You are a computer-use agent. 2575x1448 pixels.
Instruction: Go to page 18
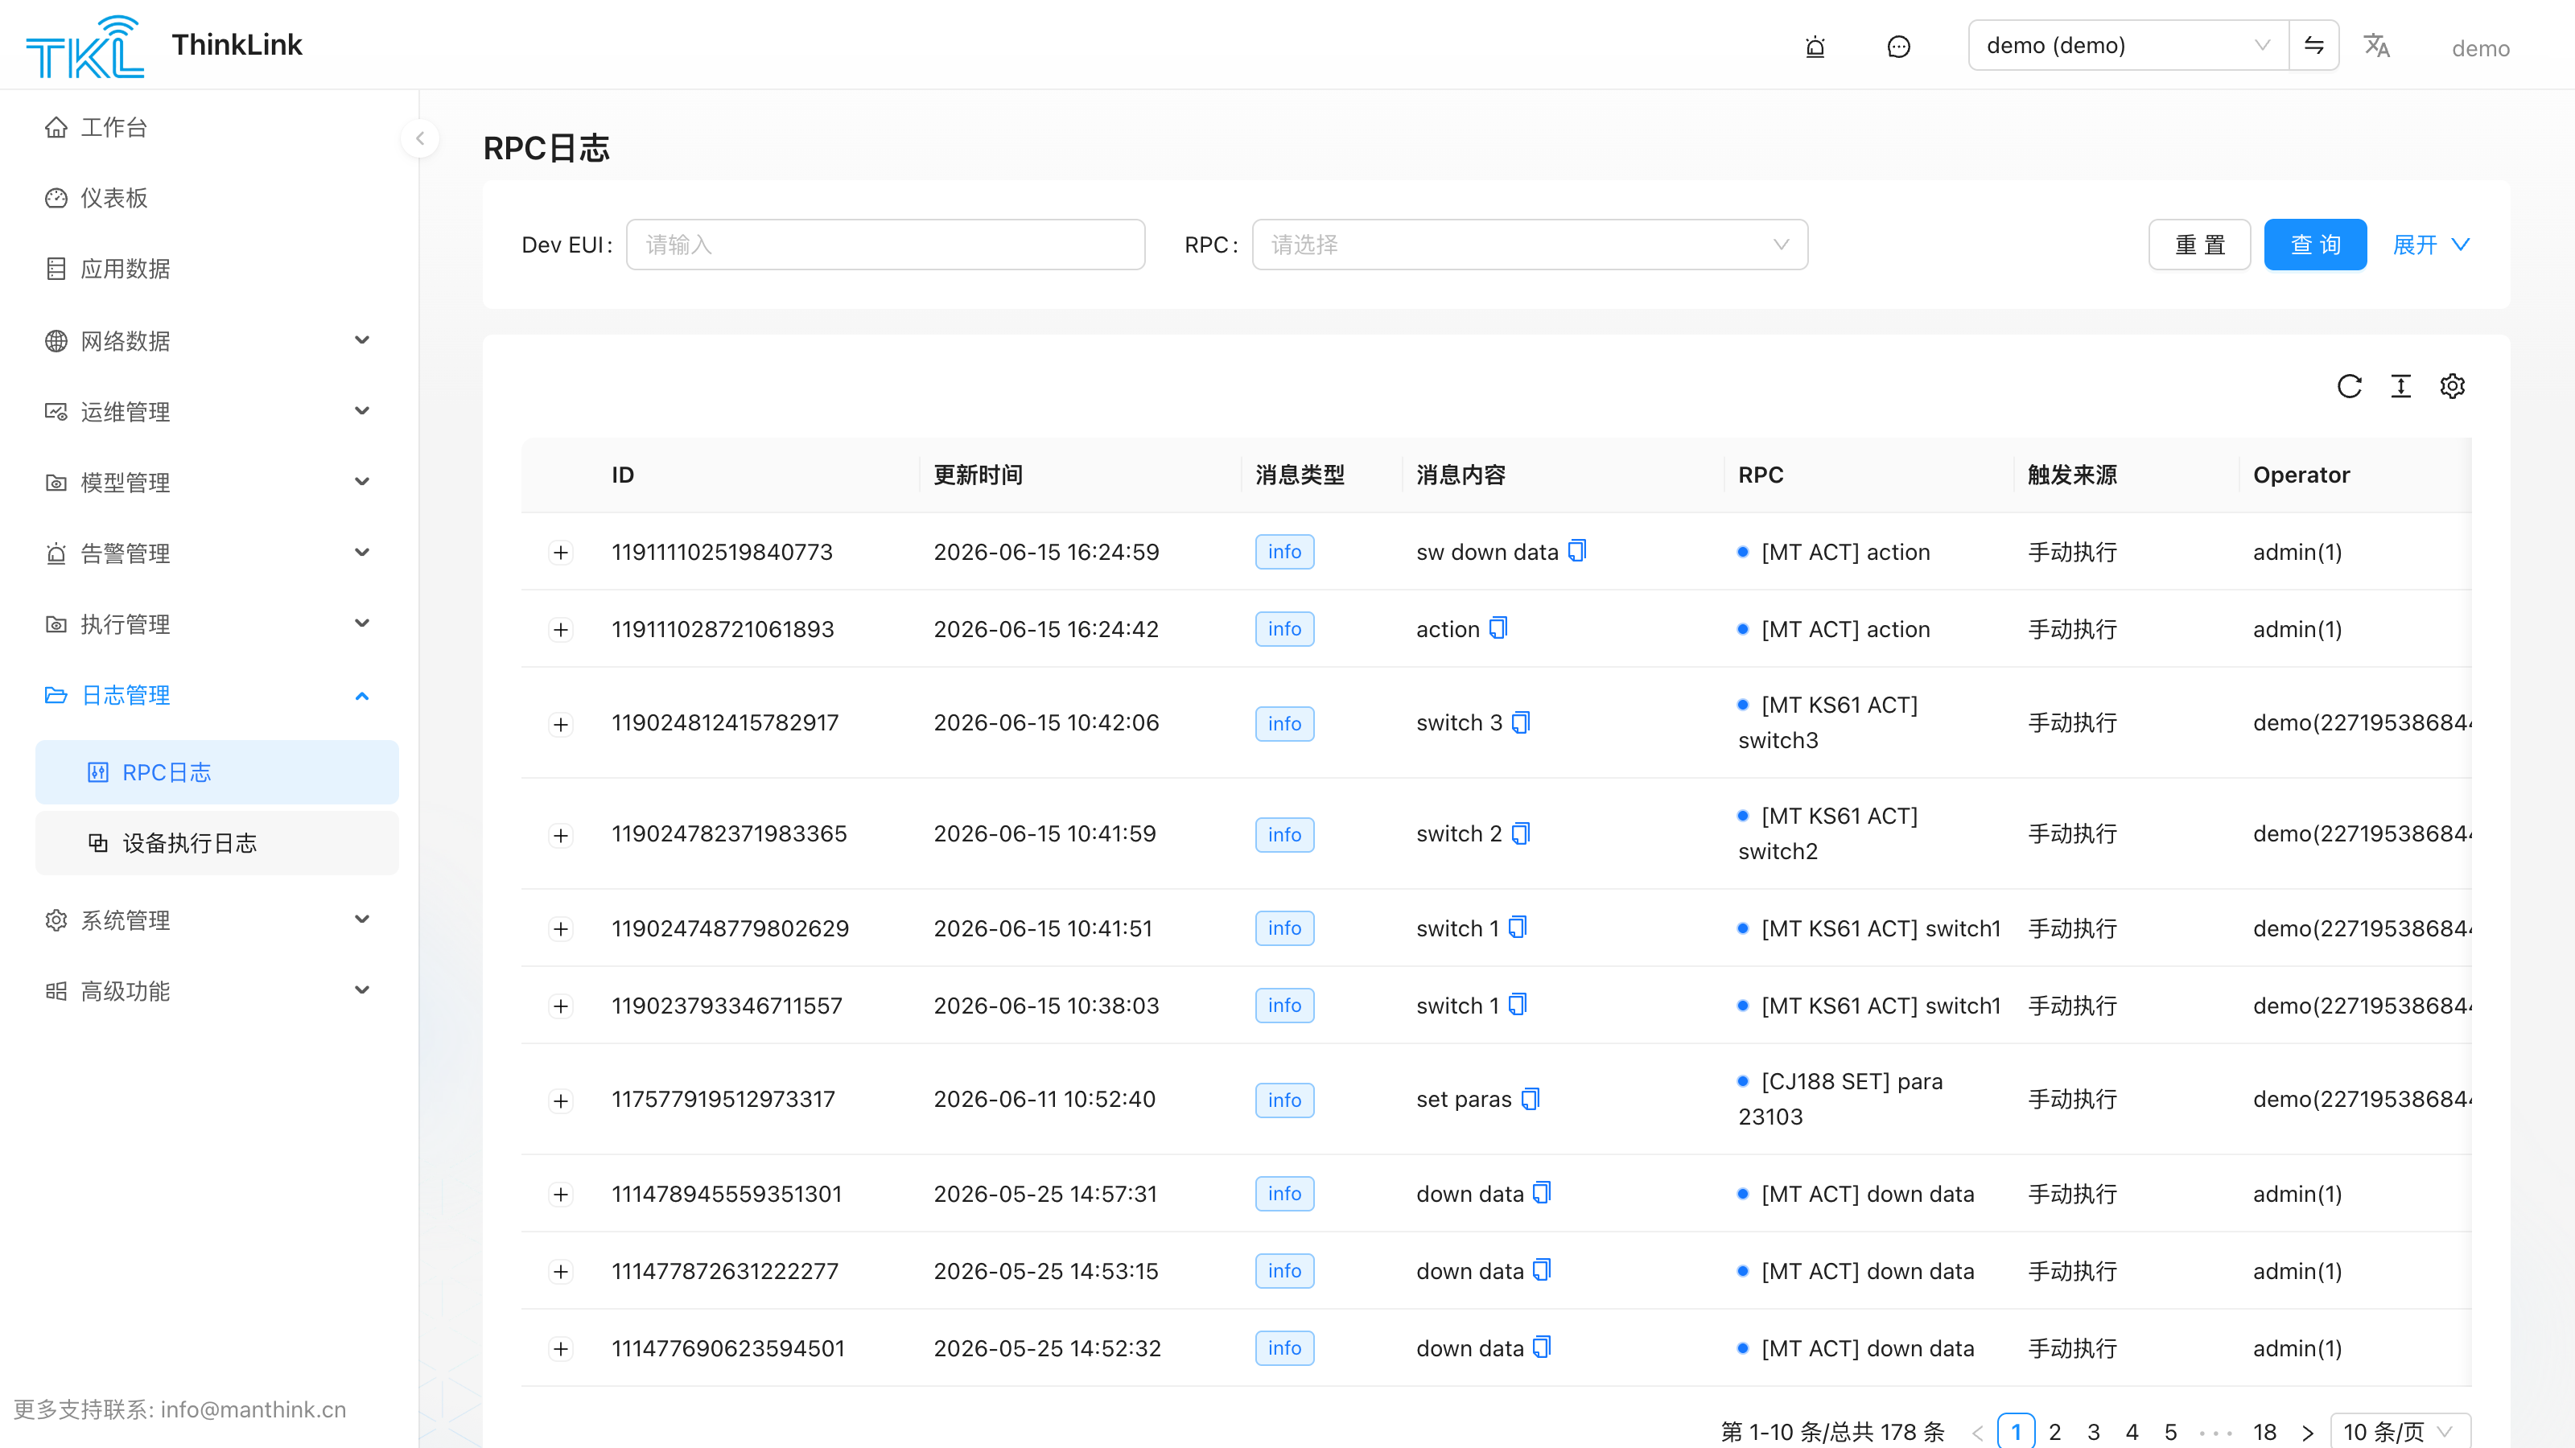pos(2264,1432)
